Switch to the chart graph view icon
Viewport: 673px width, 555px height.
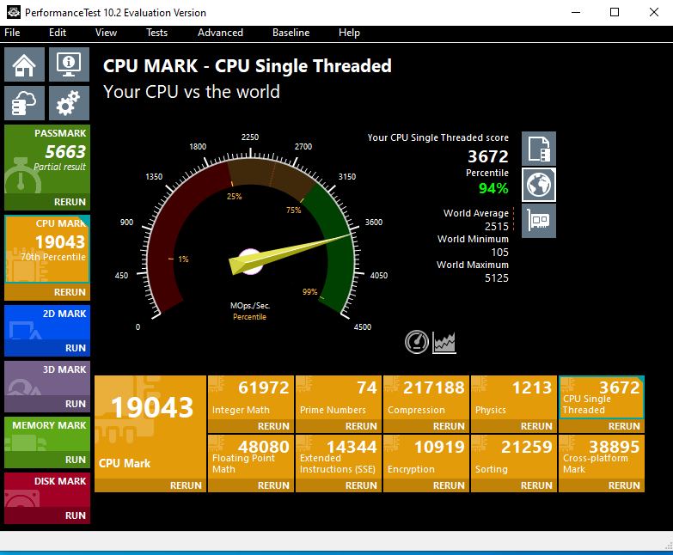click(x=444, y=342)
